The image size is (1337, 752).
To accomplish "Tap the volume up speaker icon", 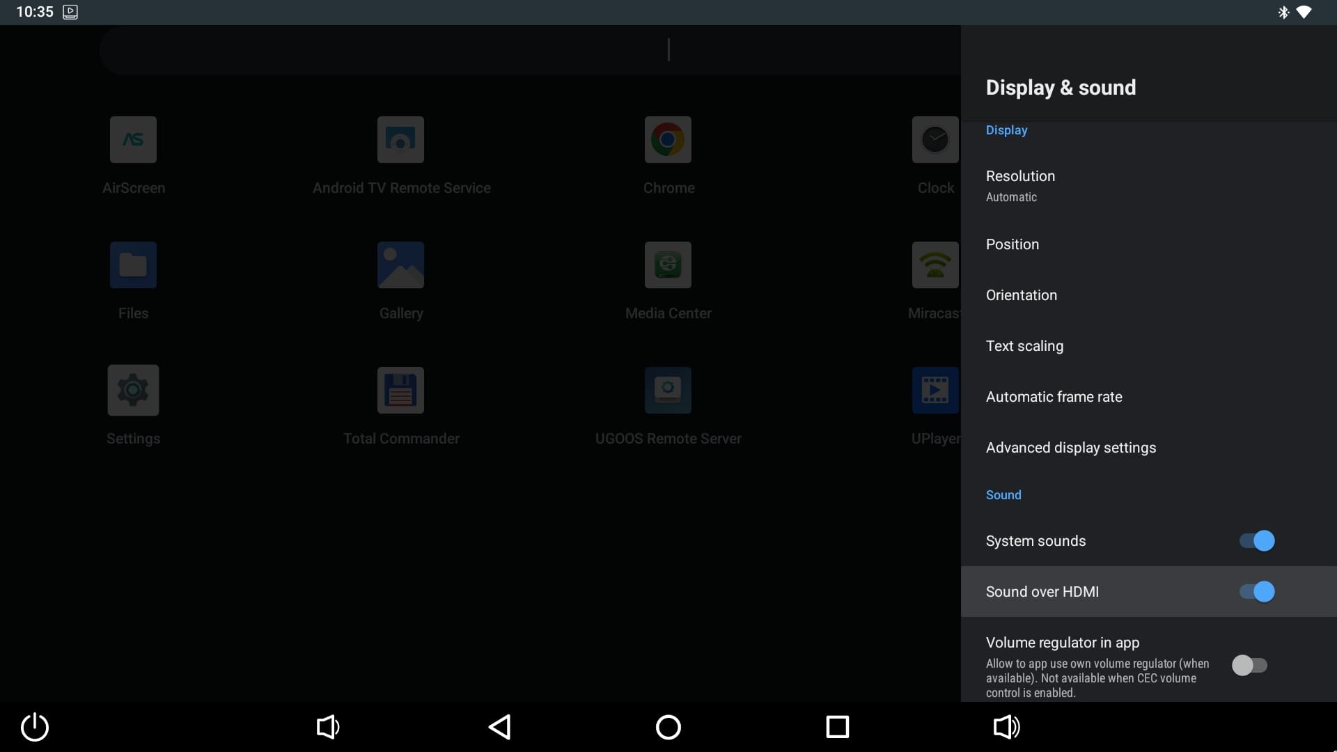I will pyautogui.click(x=1006, y=727).
